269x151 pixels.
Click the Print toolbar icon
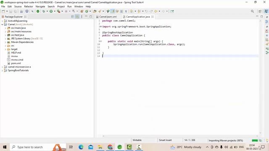click(x=21, y=11)
